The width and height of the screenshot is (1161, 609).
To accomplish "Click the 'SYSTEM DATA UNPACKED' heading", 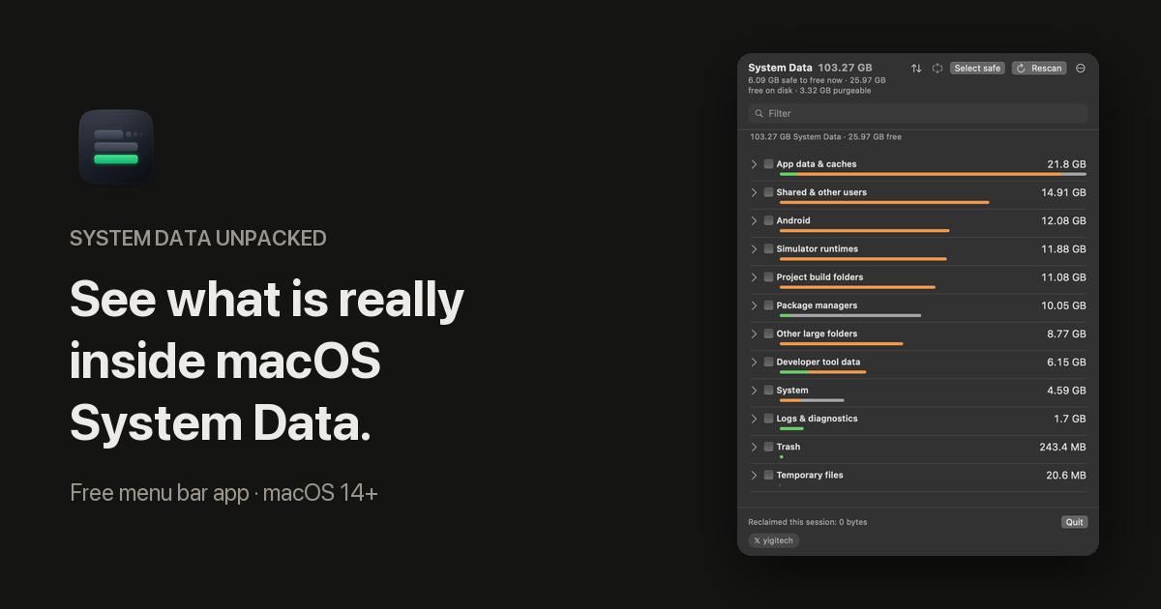I will [198, 238].
